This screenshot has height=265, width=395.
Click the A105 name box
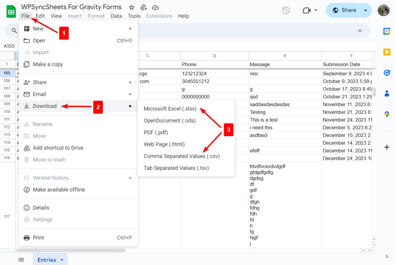[9, 46]
